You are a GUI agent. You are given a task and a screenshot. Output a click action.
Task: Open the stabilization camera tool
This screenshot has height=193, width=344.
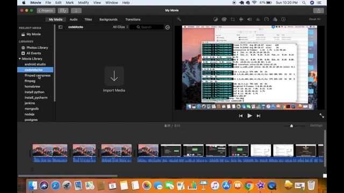[241, 19]
